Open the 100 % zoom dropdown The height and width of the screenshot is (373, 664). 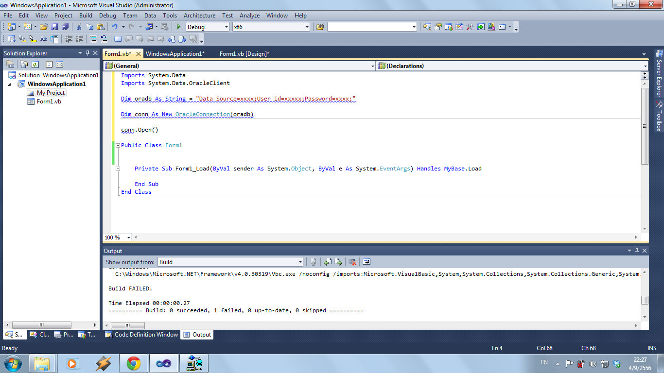(129, 237)
